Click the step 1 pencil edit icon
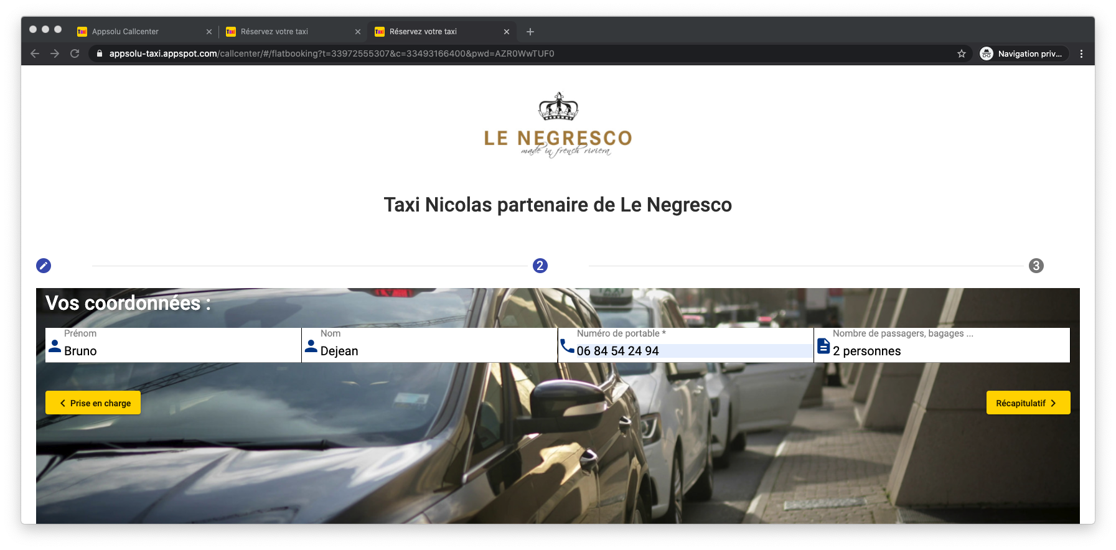This screenshot has width=1116, height=550. (44, 266)
